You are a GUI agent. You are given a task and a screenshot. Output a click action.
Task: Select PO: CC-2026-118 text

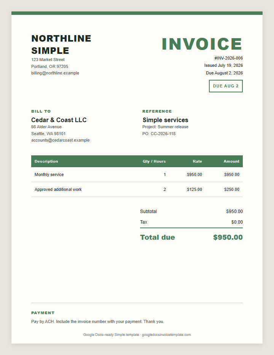pyautogui.click(x=159, y=134)
